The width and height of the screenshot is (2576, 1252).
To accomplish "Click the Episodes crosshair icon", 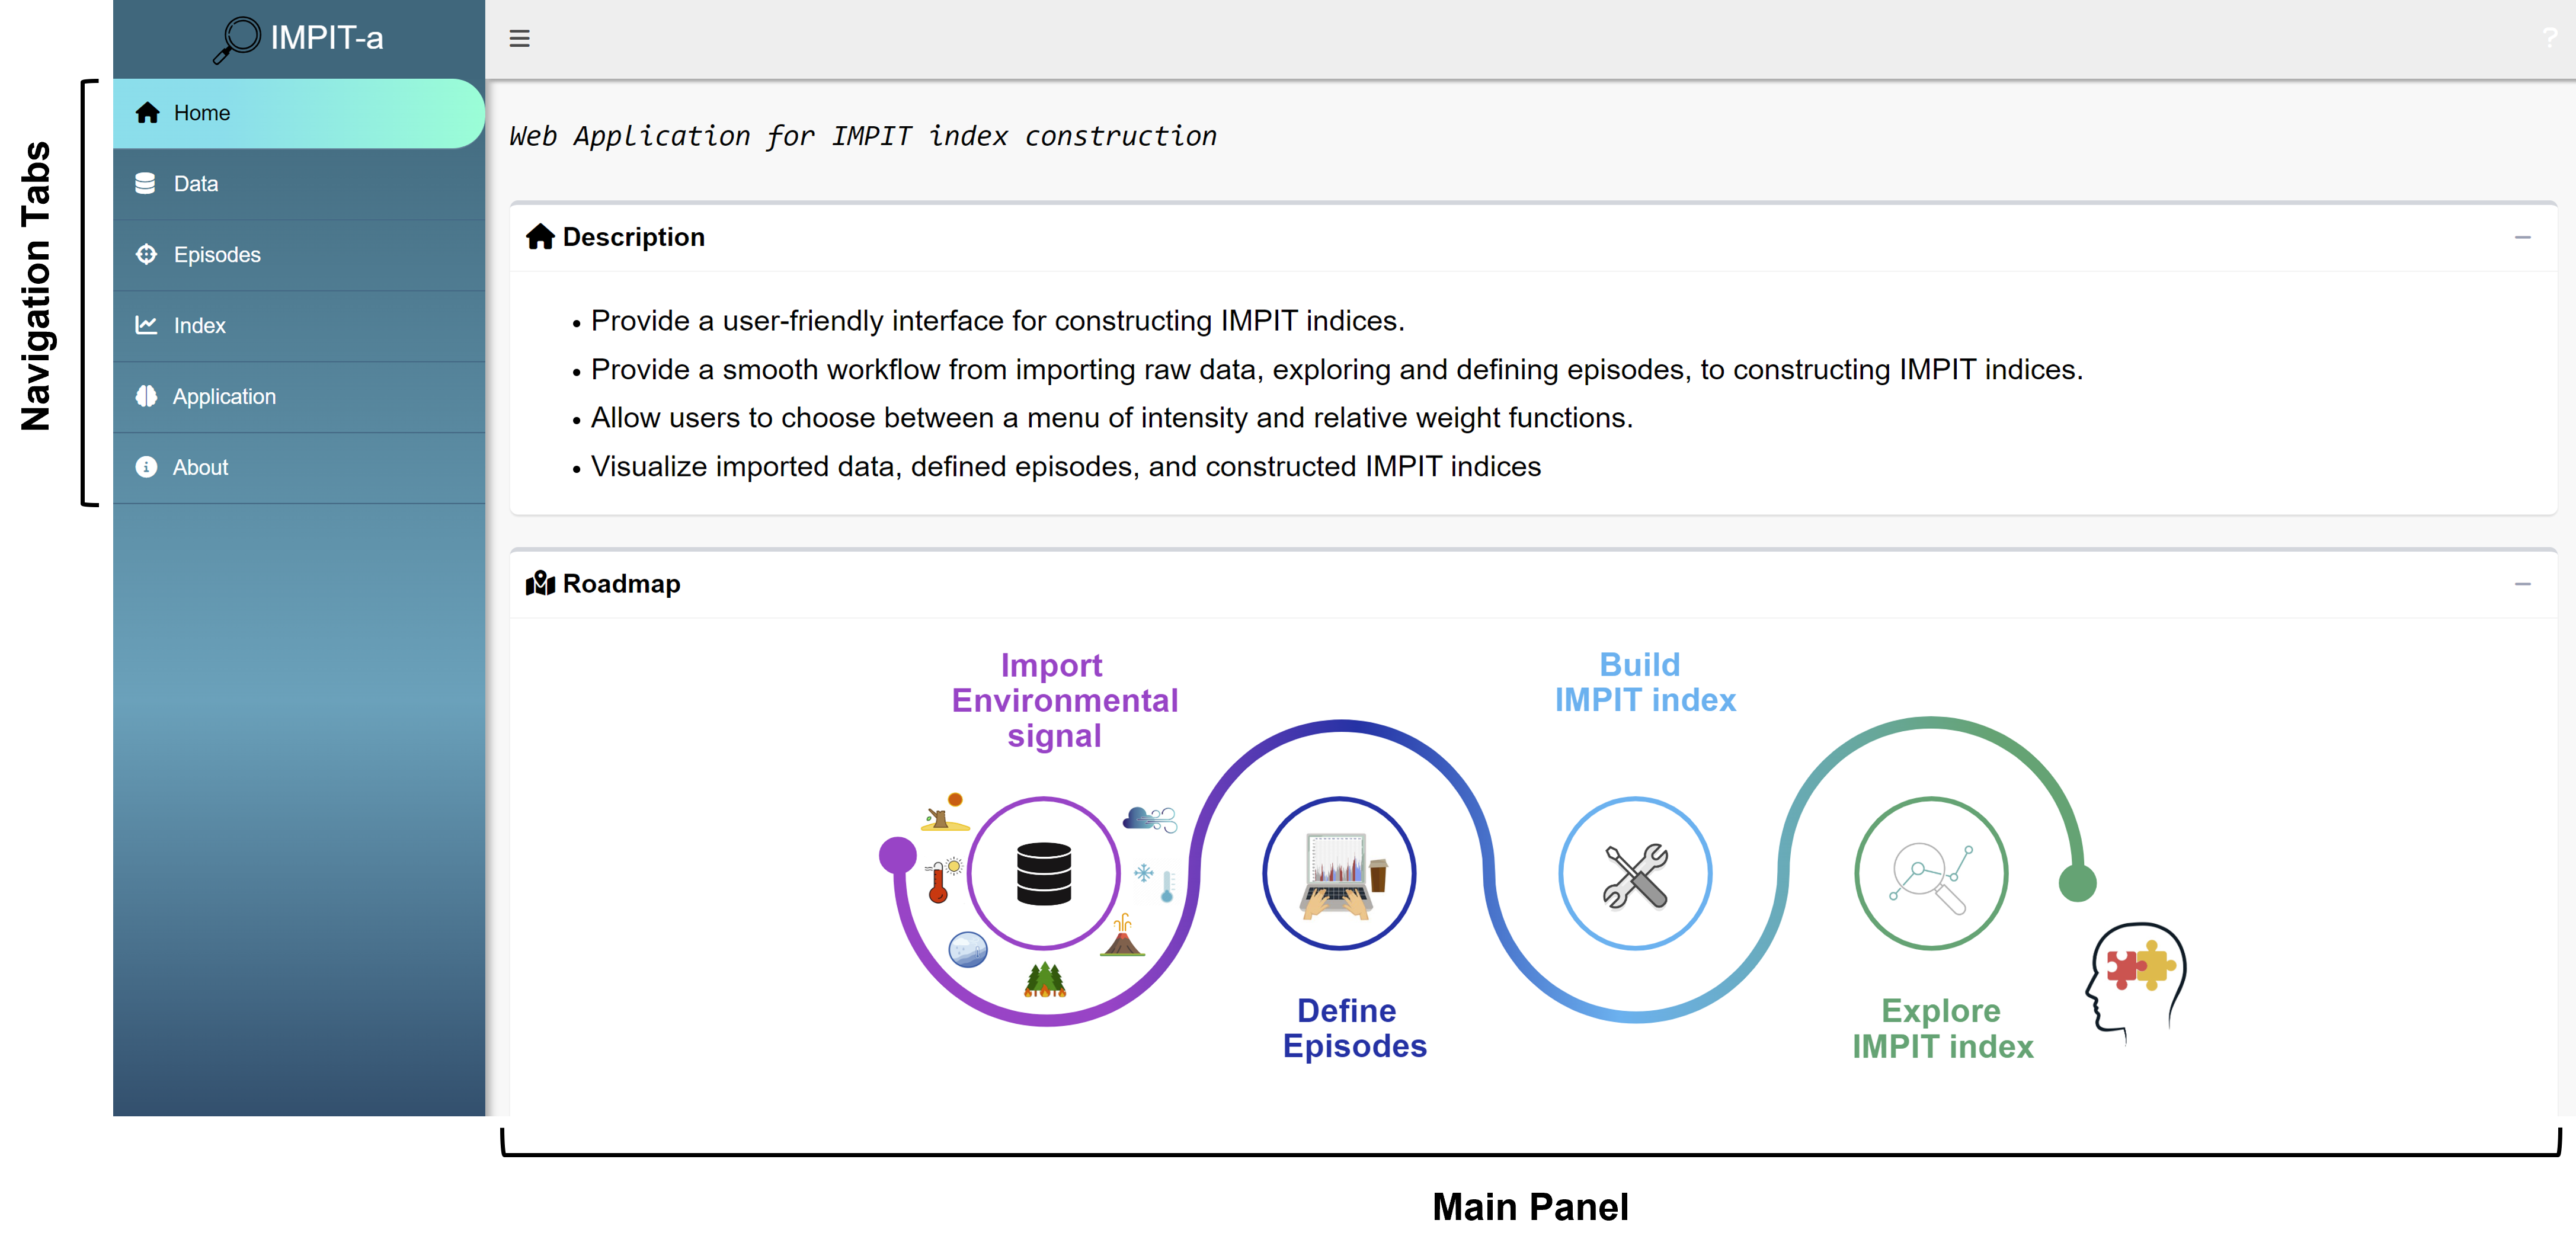I will coord(146,254).
